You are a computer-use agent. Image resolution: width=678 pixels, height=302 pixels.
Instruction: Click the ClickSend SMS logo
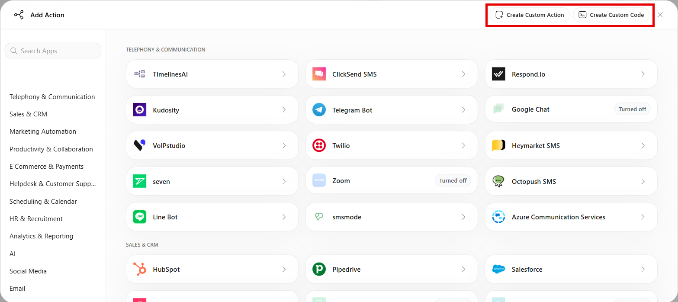click(319, 74)
